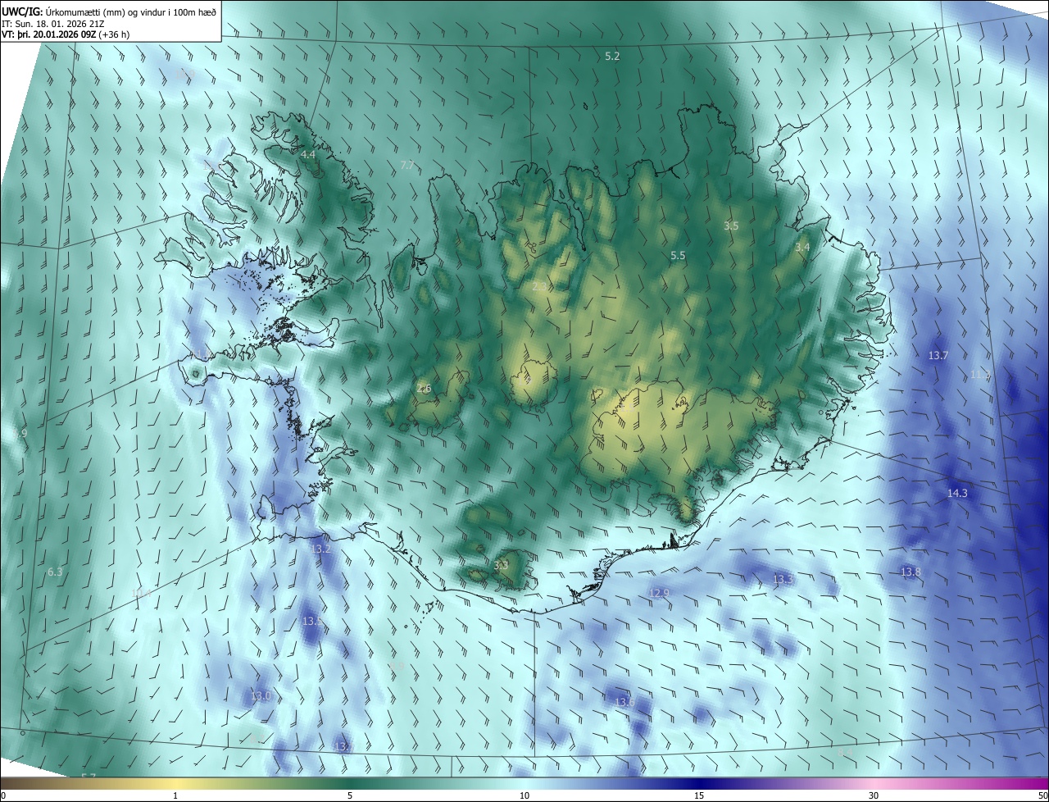The width and height of the screenshot is (1049, 802).
Task: Click the 30 tick on color scale
Action: (874, 796)
